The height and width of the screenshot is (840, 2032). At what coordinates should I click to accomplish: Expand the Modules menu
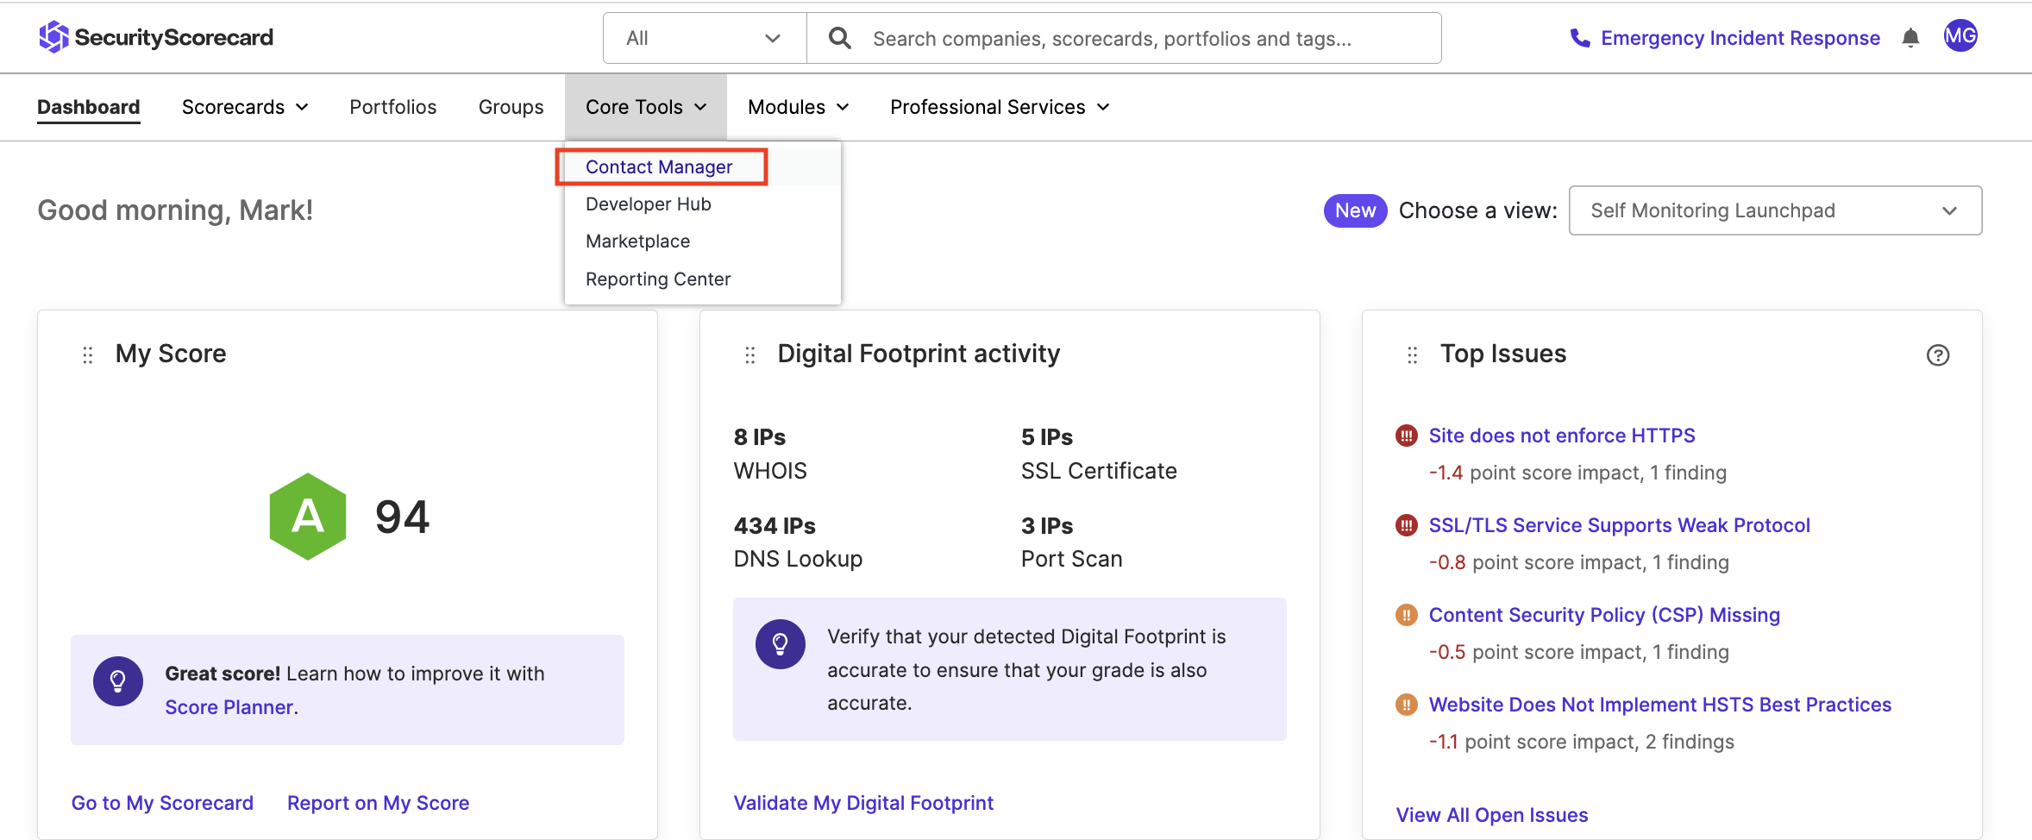click(x=799, y=107)
